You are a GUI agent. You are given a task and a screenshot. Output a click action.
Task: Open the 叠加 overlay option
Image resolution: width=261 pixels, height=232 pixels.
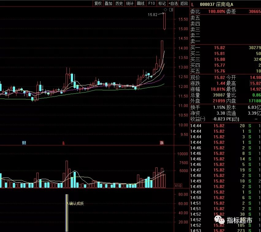(108, 3)
